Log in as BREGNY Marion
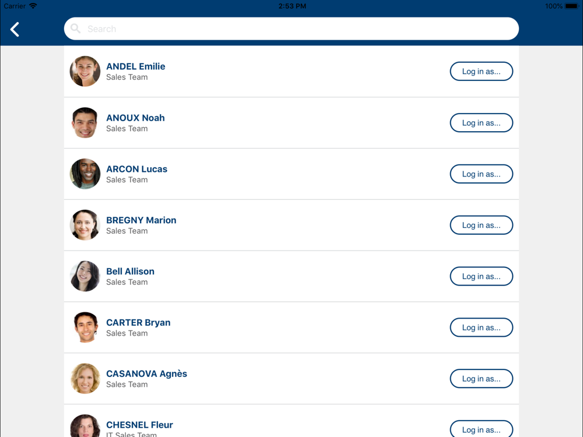 [481, 225]
